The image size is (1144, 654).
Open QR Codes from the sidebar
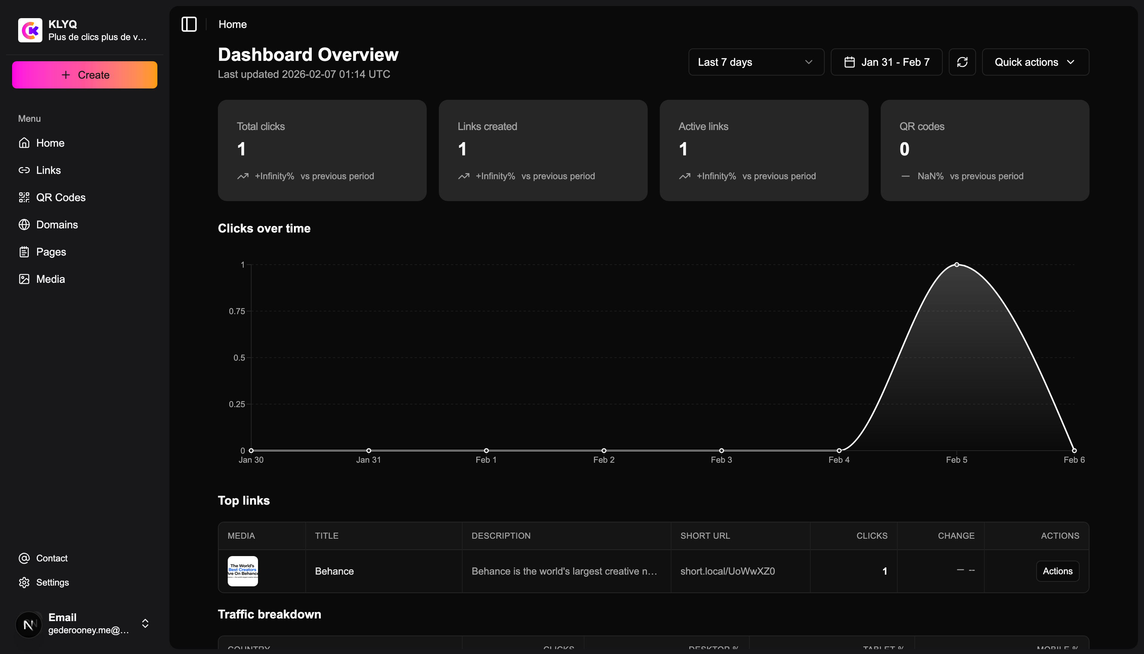click(24, 197)
